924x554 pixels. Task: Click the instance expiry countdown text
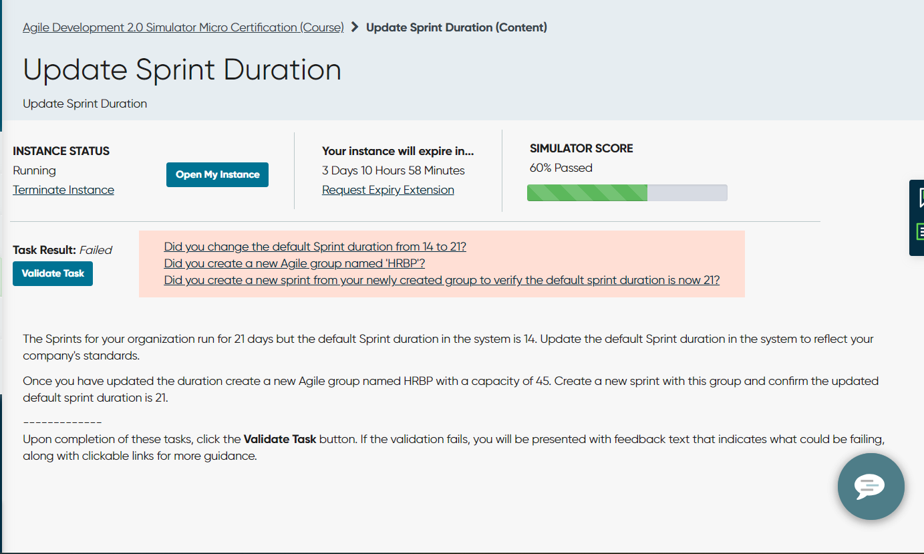click(x=393, y=170)
